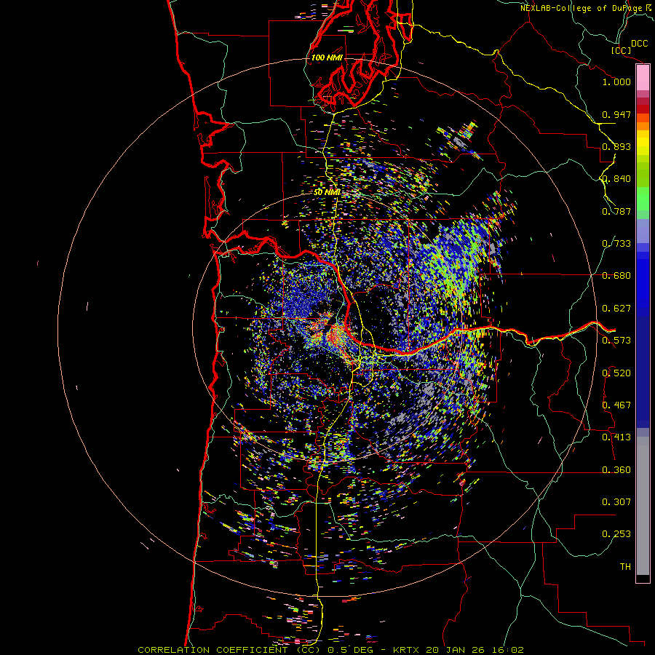Click the TH threshold label on the scale
Viewport: 655px width, 655px height.
(x=625, y=567)
